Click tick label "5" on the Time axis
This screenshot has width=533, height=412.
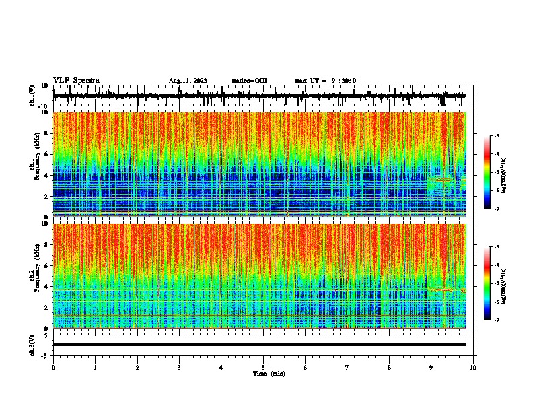pyautogui.click(x=263, y=368)
